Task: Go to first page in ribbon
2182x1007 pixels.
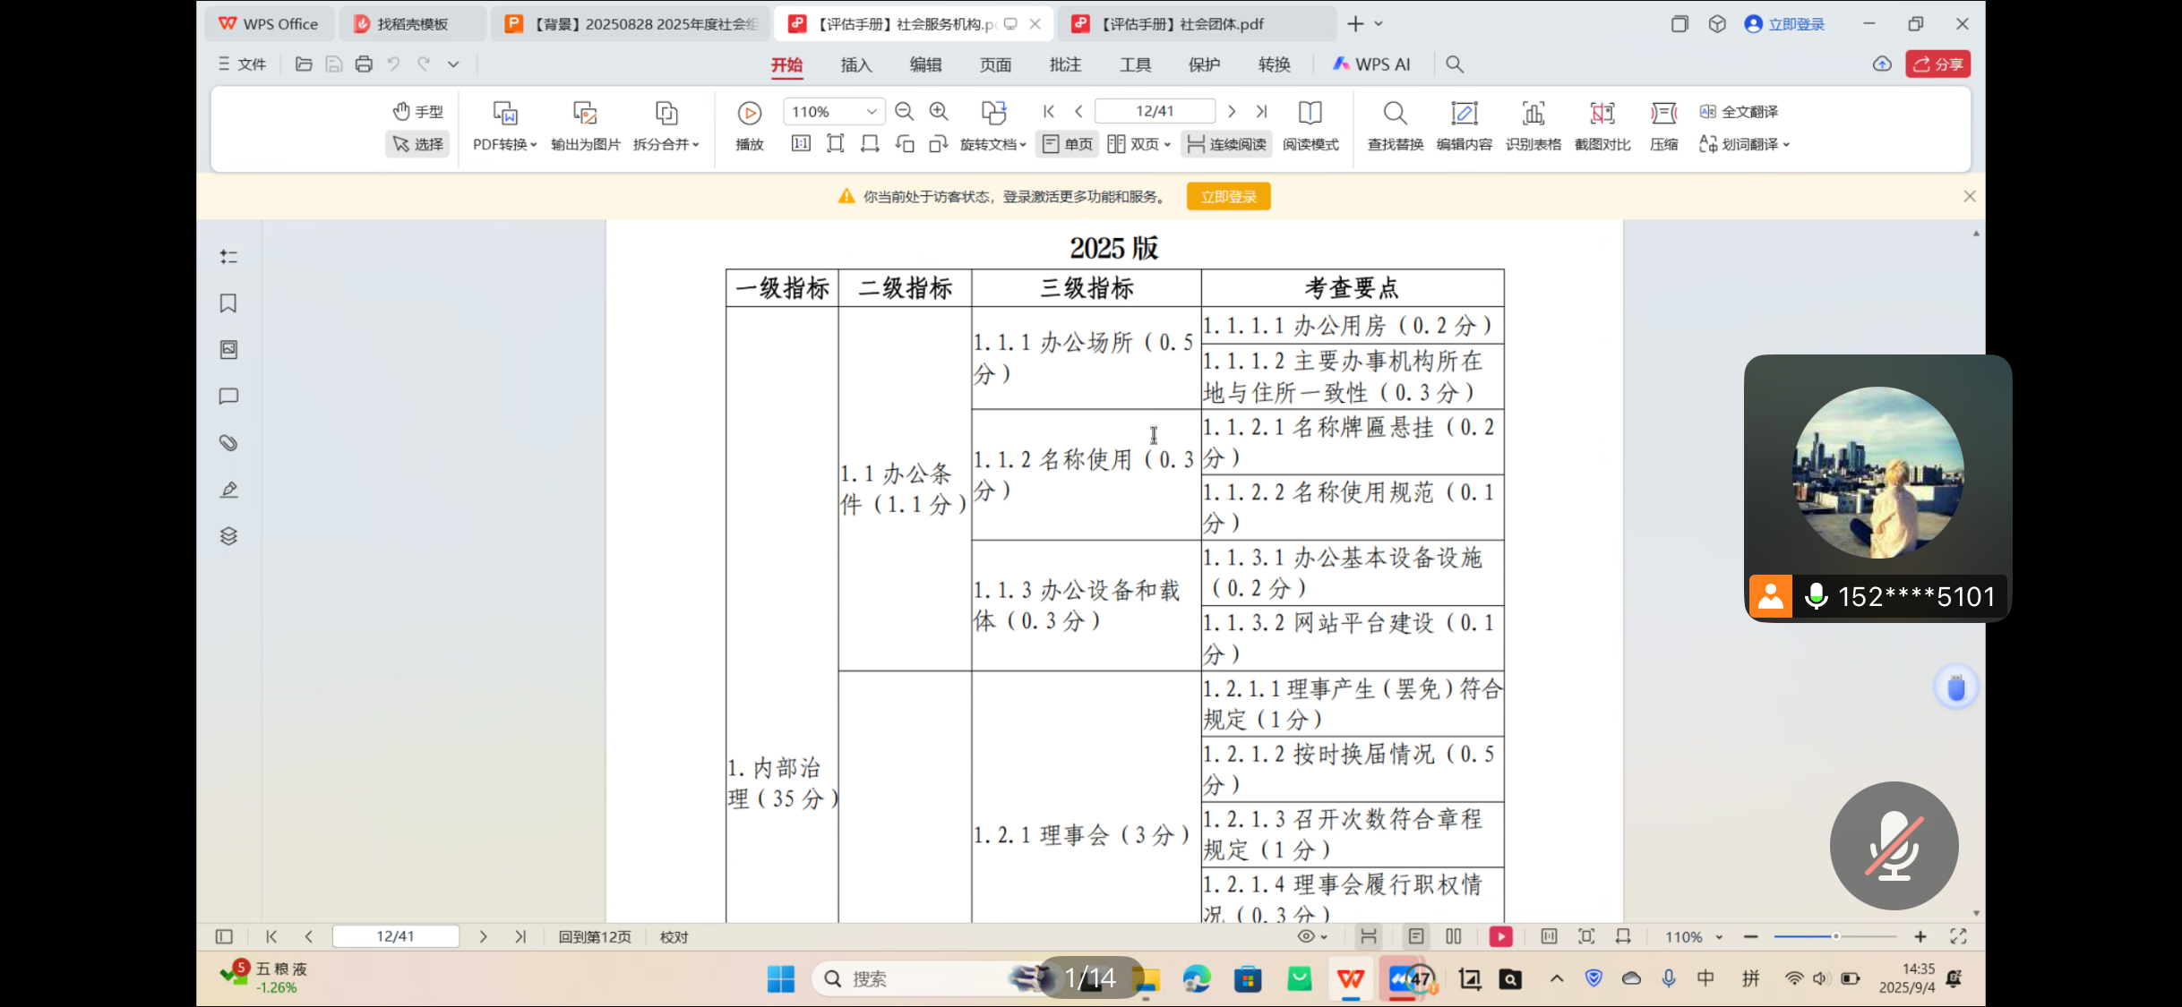Action: tap(1049, 111)
